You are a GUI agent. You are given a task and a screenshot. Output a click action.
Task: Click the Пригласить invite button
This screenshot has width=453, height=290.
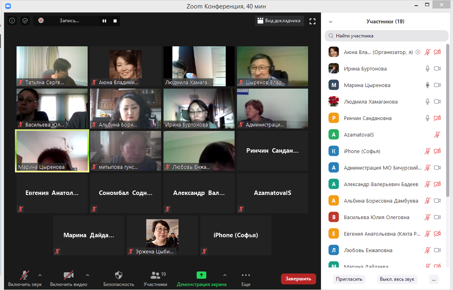[349, 279]
